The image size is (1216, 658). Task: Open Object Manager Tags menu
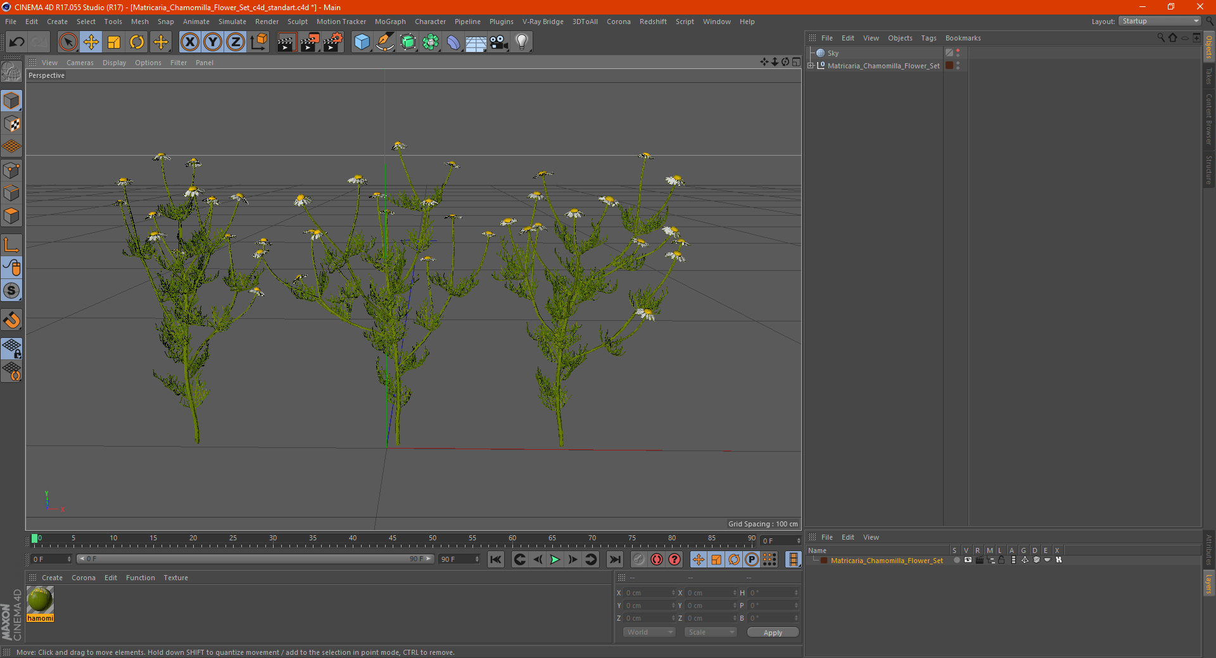(x=928, y=38)
